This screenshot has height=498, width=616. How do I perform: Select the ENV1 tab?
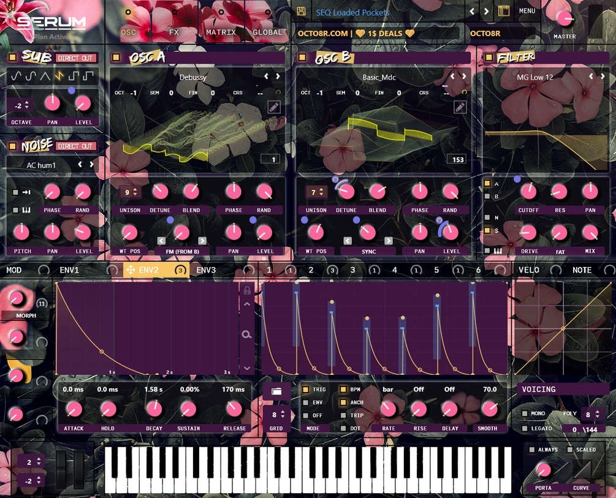pyautogui.click(x=69, y=270)
